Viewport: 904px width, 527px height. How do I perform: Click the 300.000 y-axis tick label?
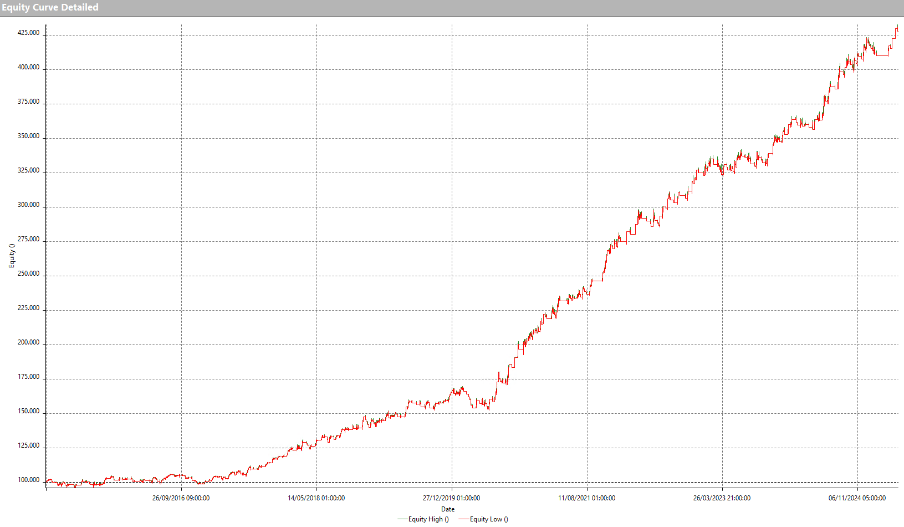point(29,205)
